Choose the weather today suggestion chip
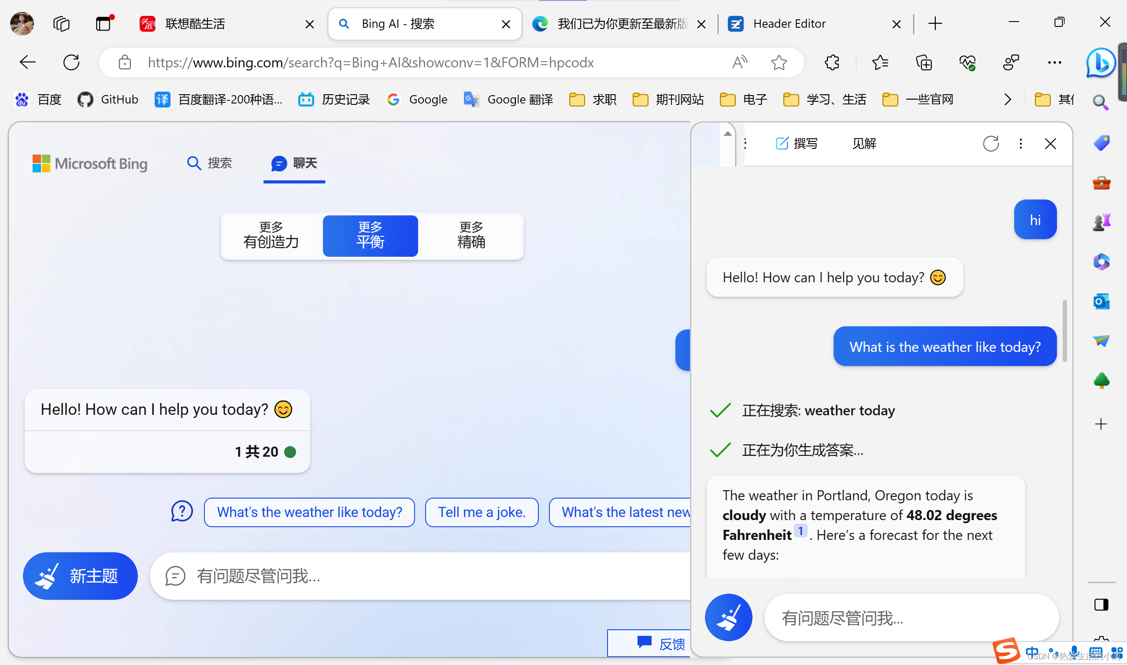Image resolution: width=1127 pixels, height=665 pixels. coord(309,512)
